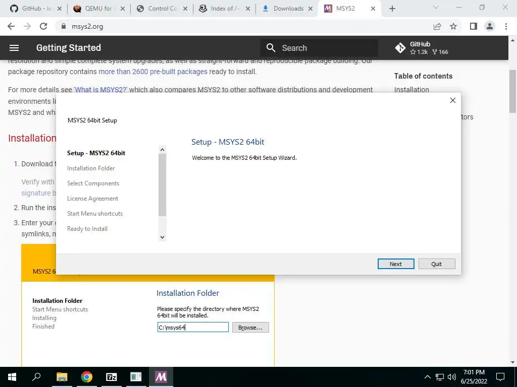The height and width of the screenshot is (387, 517).
Task: Click the network icon in system tray
Action: (x=440, y=377)
